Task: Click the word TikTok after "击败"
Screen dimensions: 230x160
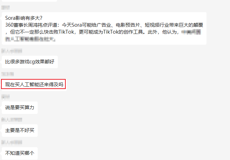Action: pyautogui.click(x=66, y=32)
